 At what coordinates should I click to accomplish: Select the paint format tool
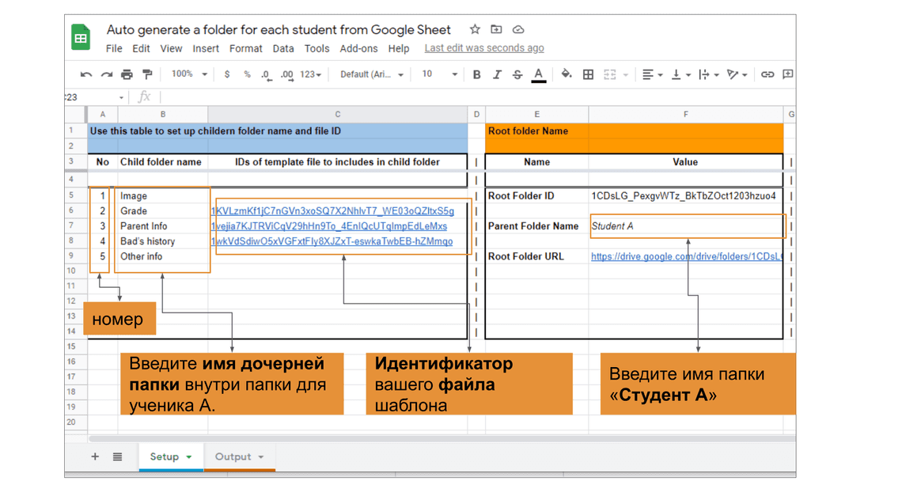coord(147,74)
